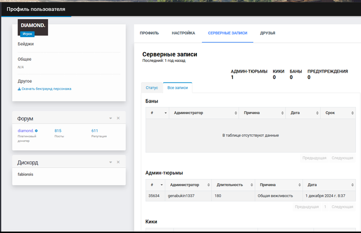
Task: Close the Дискорд panel
Action: [118, 162]
